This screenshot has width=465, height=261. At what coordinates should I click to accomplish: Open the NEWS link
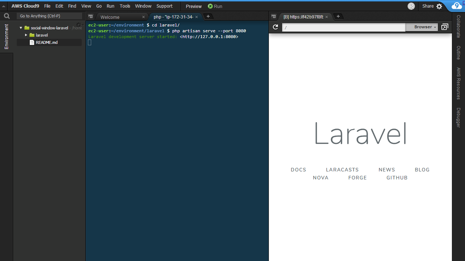pyautogui.click(x=387, y=170)
